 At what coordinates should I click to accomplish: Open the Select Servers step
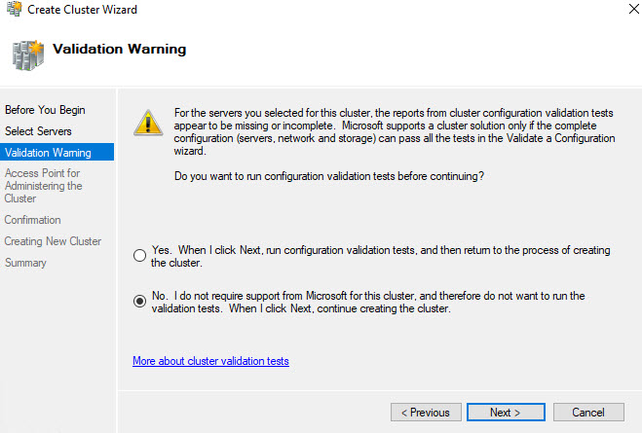[x=38, y=130]
